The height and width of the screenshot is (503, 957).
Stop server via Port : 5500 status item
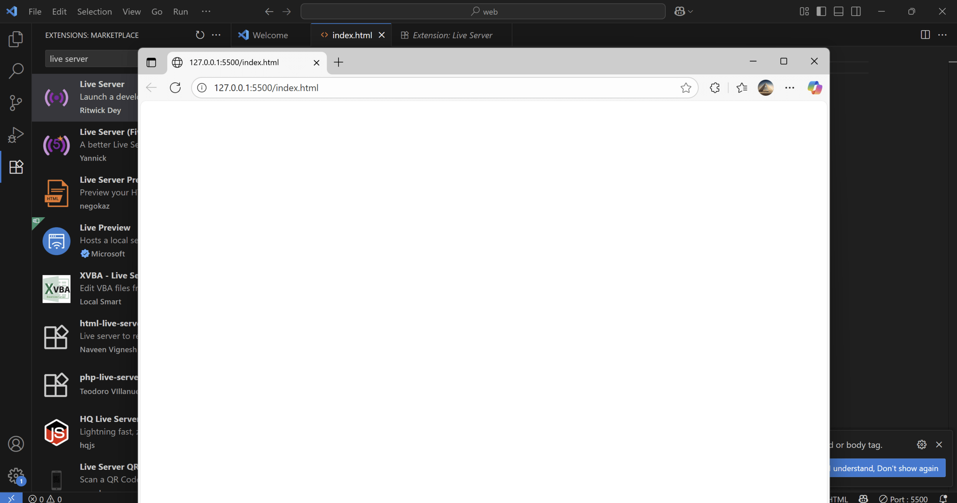coord(903,499)
